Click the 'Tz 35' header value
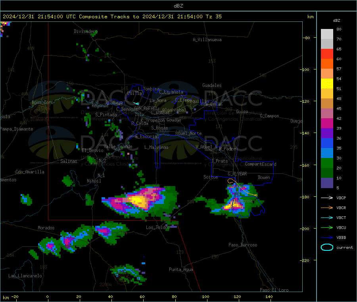Viewport: 357px width, 302px height. [213, 17]
